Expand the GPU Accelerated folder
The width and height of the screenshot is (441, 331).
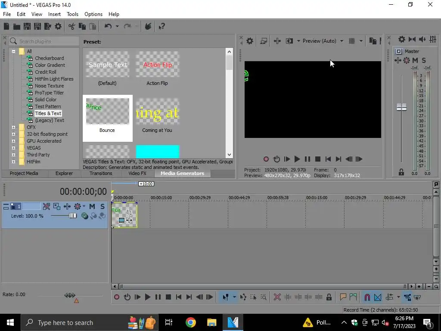(x=13, y=141)
